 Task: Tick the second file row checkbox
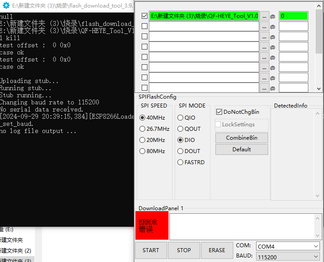(144, 26)
